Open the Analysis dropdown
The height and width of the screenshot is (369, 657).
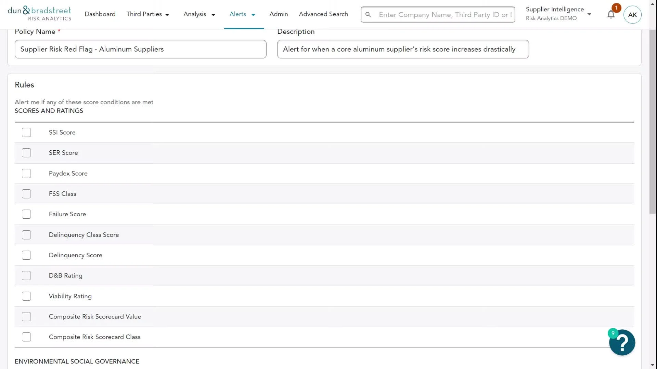tap(199, 14)
